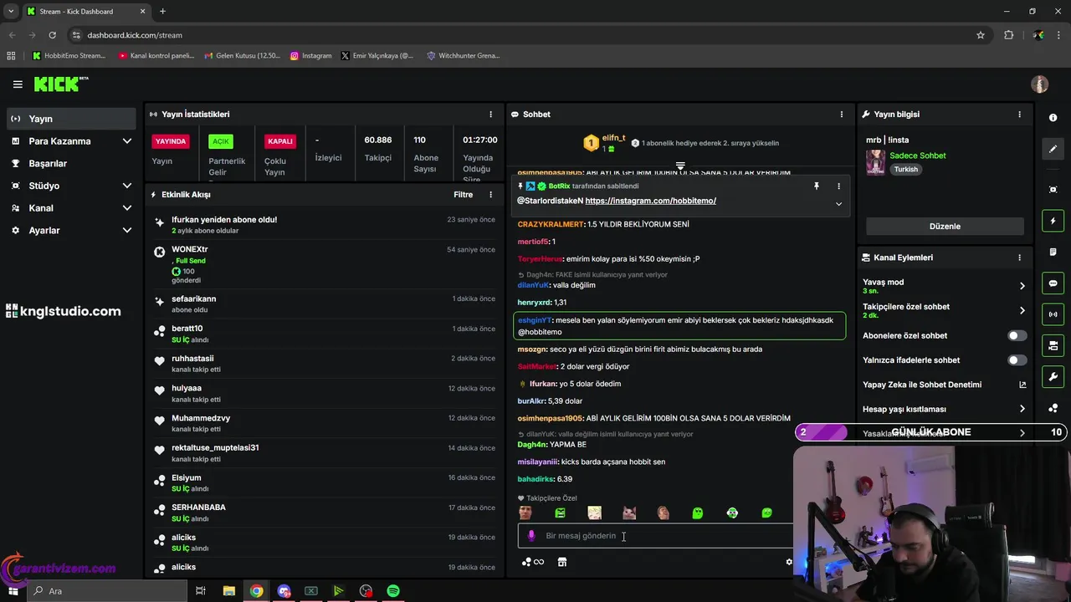Open pinned message three-dot options
Viewport: 1071px width, 602px height.
pos(838,186)
